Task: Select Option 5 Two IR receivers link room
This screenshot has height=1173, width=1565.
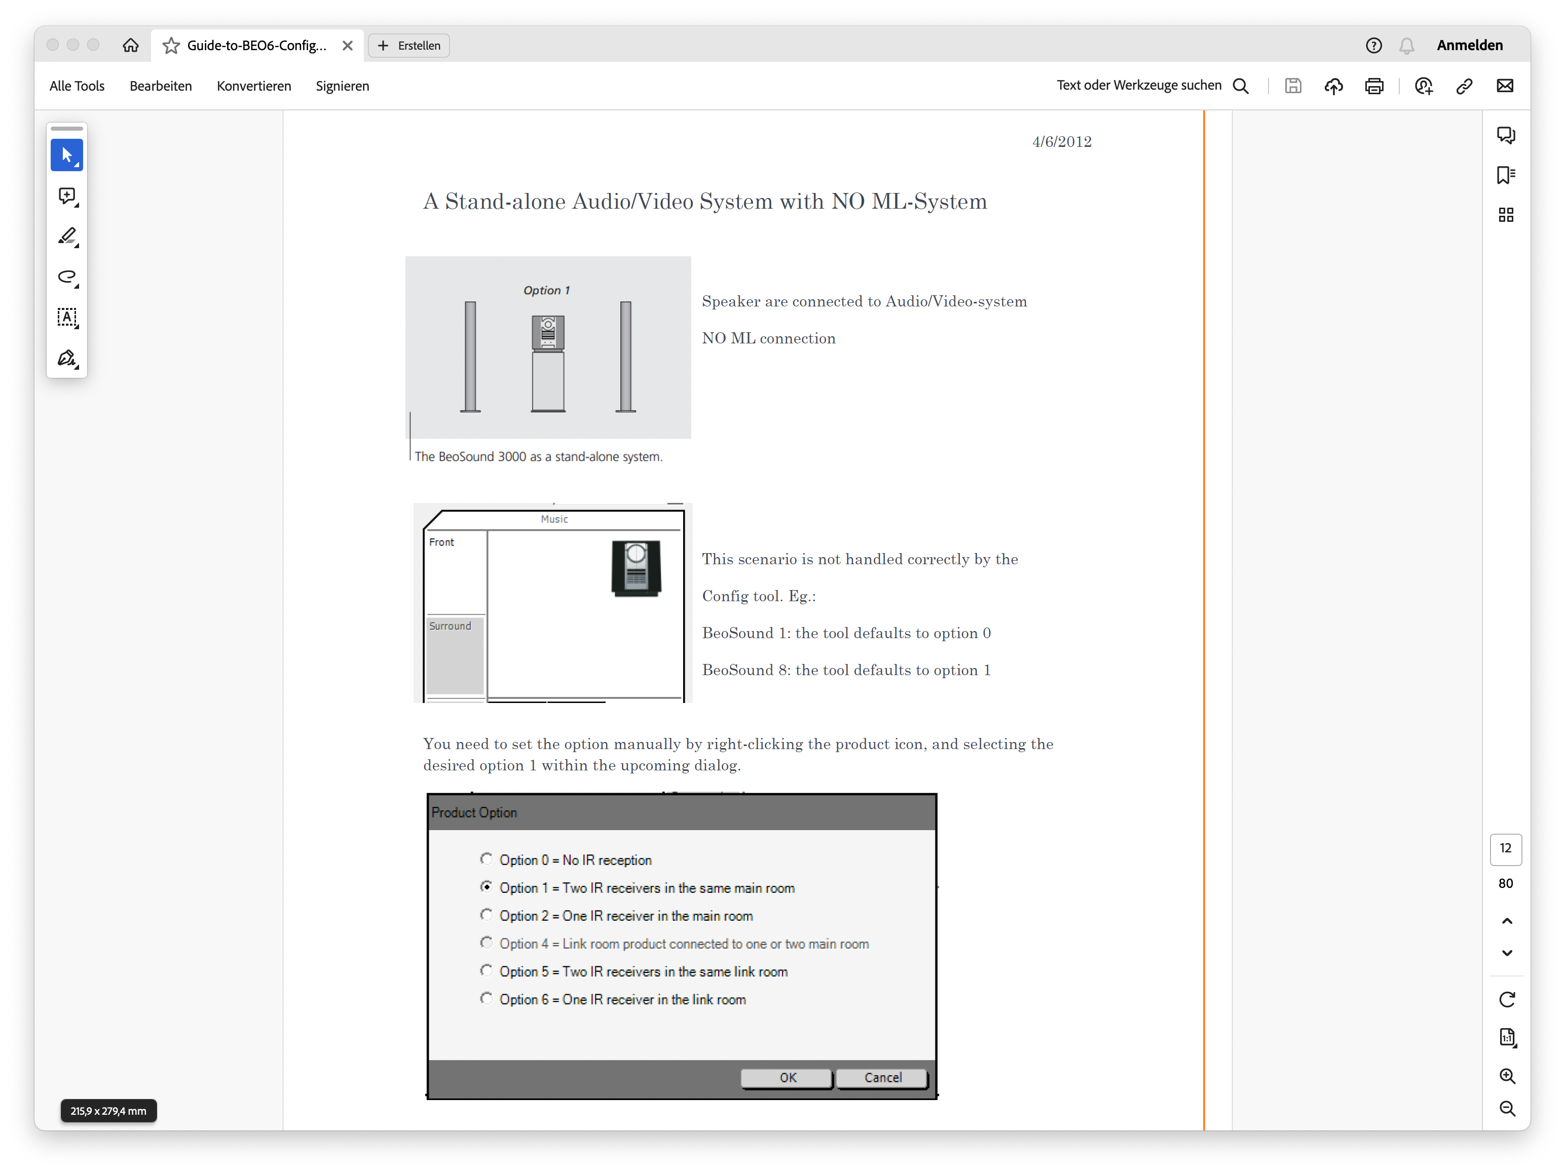Action: (486, 970)
